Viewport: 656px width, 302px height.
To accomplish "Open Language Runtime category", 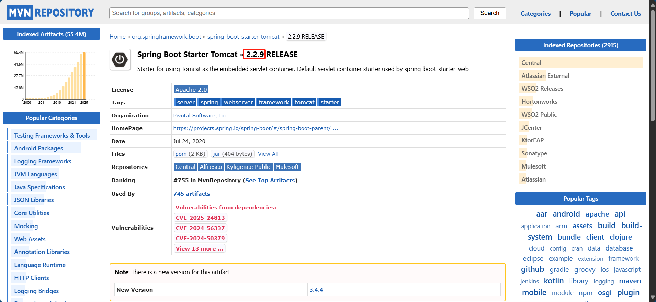I will pos(40,265).
